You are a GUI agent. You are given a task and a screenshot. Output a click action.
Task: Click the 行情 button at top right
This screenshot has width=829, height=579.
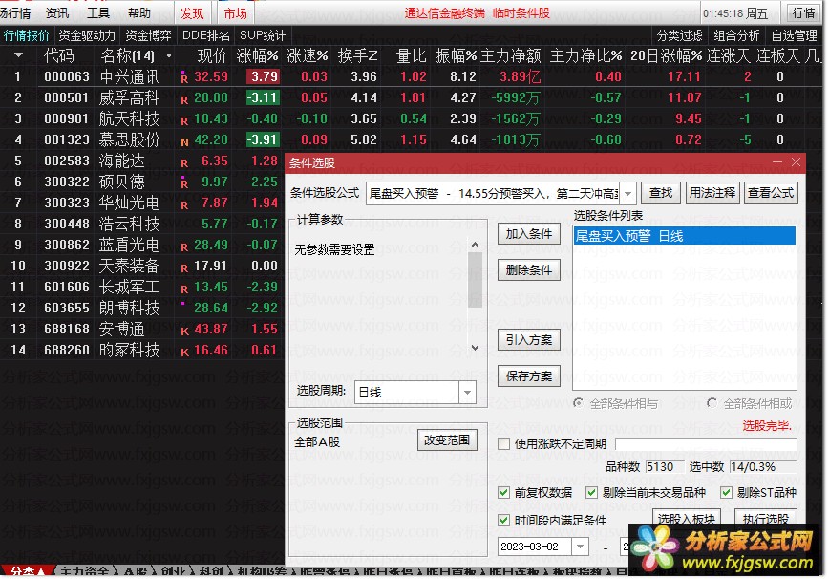[804, 12]
